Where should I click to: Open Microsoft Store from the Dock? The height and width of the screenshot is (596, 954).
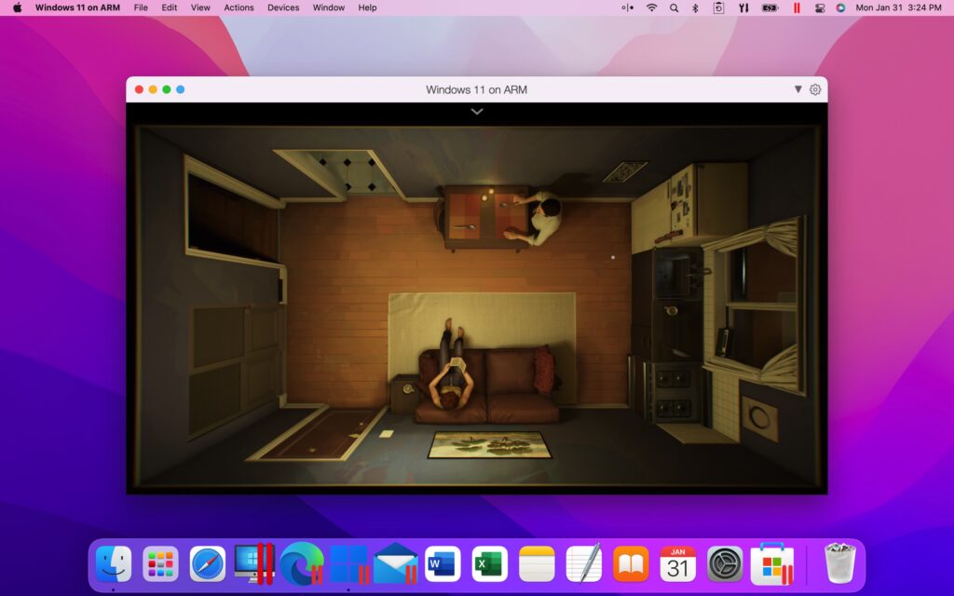(772, 563)
